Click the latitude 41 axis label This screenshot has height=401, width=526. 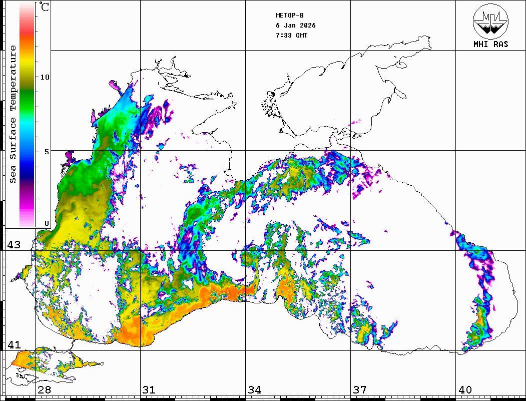tap(14, 344)
